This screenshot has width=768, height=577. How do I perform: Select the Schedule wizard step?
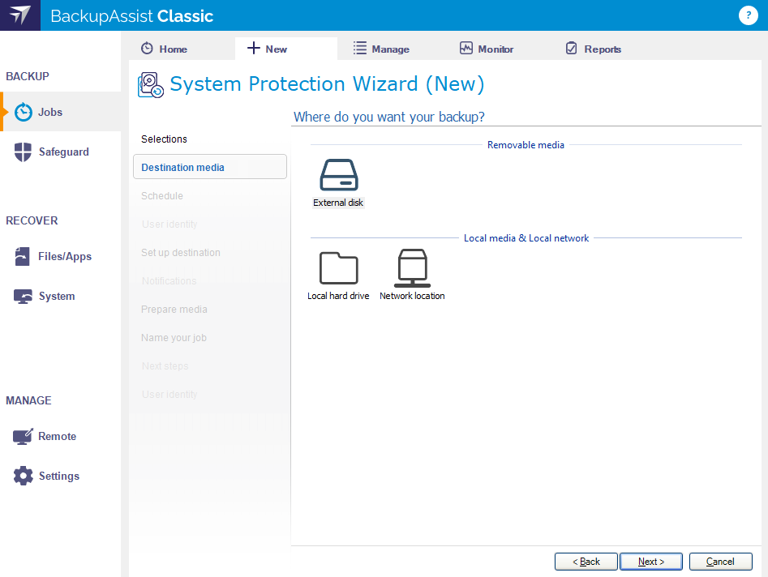[x=162, y=196]
